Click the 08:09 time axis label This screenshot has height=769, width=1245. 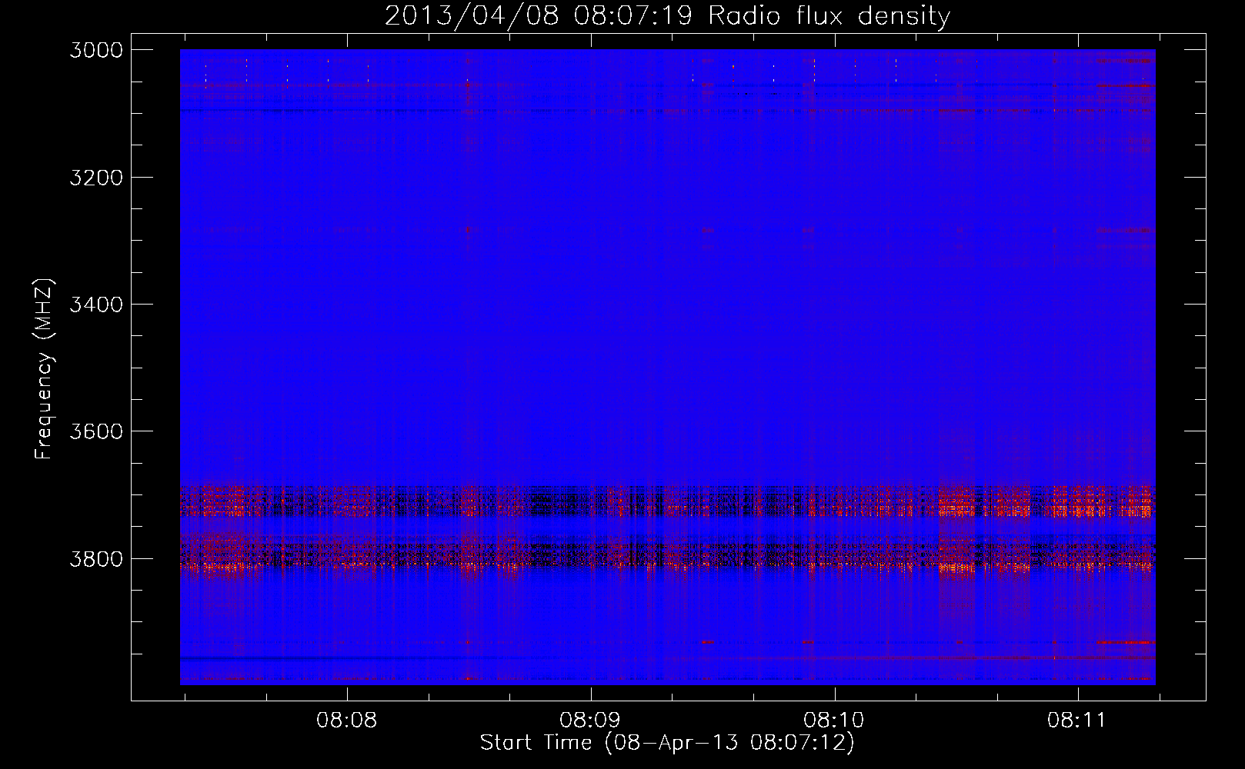590,721
